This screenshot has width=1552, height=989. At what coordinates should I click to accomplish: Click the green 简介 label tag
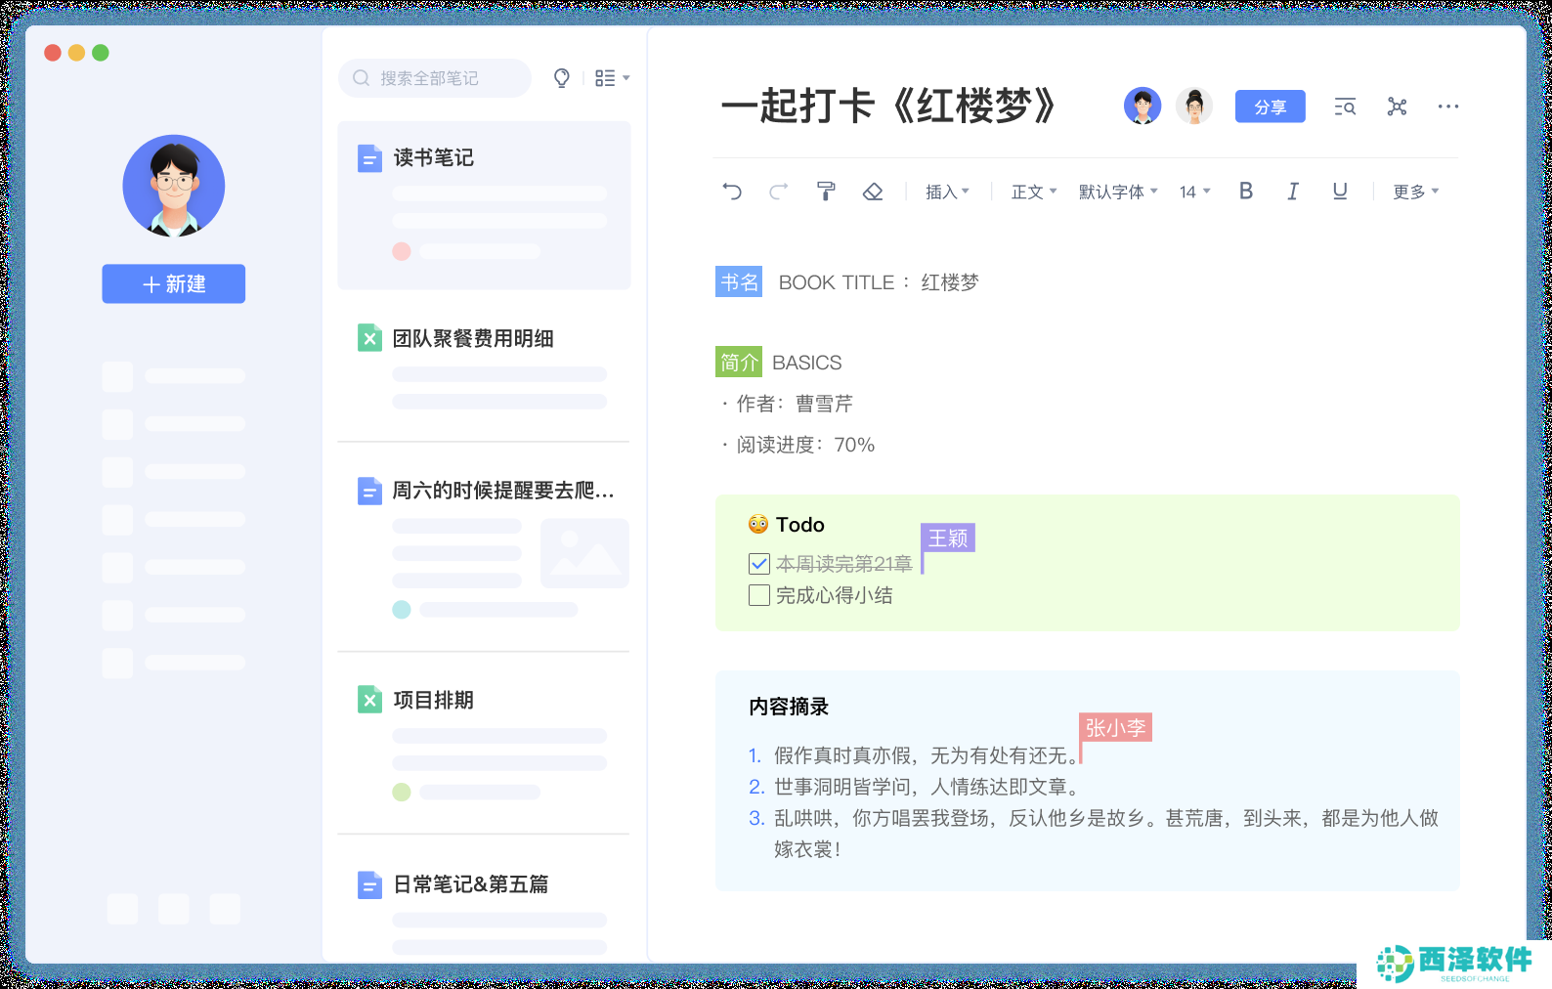point(739,363)
